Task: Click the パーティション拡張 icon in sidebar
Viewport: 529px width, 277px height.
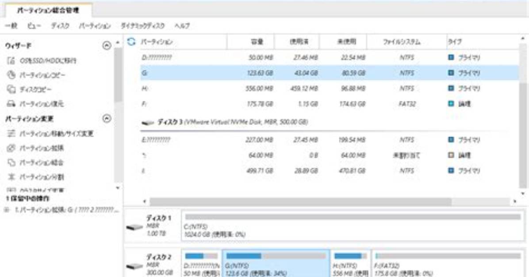Action: pyautogui.click(x=11, y=148)
